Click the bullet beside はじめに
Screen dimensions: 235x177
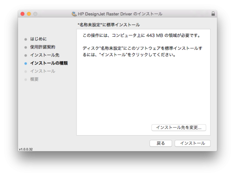click(x=26, y=39)
